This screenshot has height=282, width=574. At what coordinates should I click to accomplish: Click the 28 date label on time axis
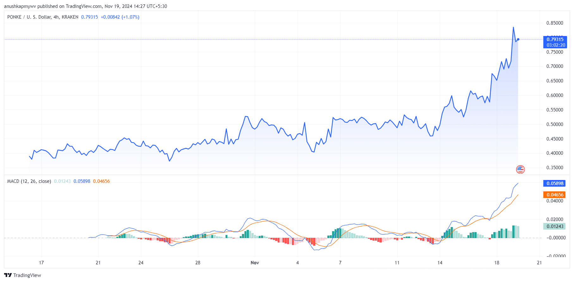point(198,263)
